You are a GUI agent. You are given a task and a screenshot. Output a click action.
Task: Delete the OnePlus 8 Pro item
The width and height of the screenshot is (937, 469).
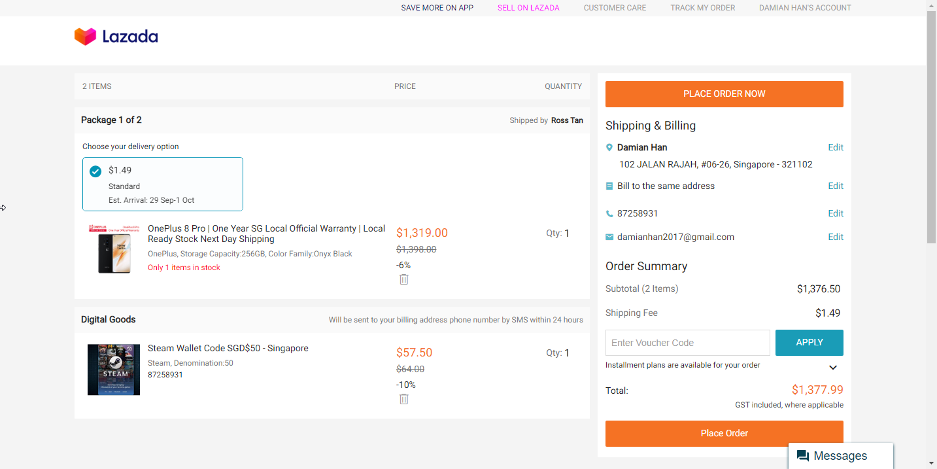tap(404, 279)
